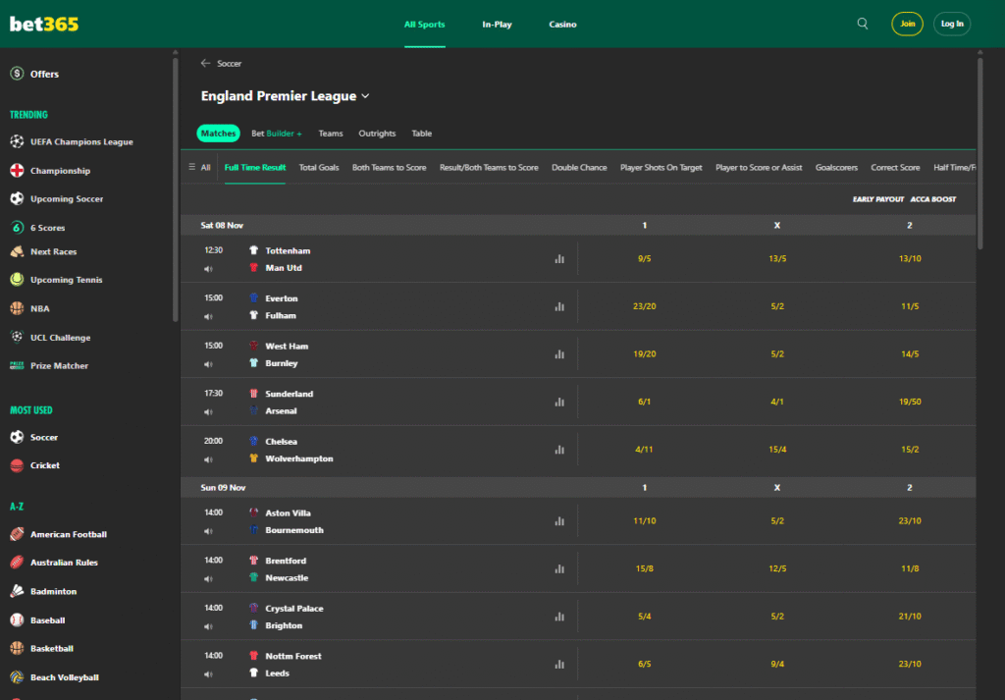The width and height of the screenshot is (1005, 700).
Task: Select Tottenham home win odds 9/5
Action: [644, 259]
